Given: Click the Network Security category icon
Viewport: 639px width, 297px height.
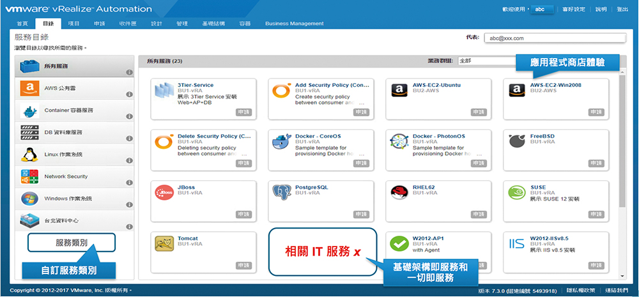Looking at the screenshot, I should click(x=29, y=177).
